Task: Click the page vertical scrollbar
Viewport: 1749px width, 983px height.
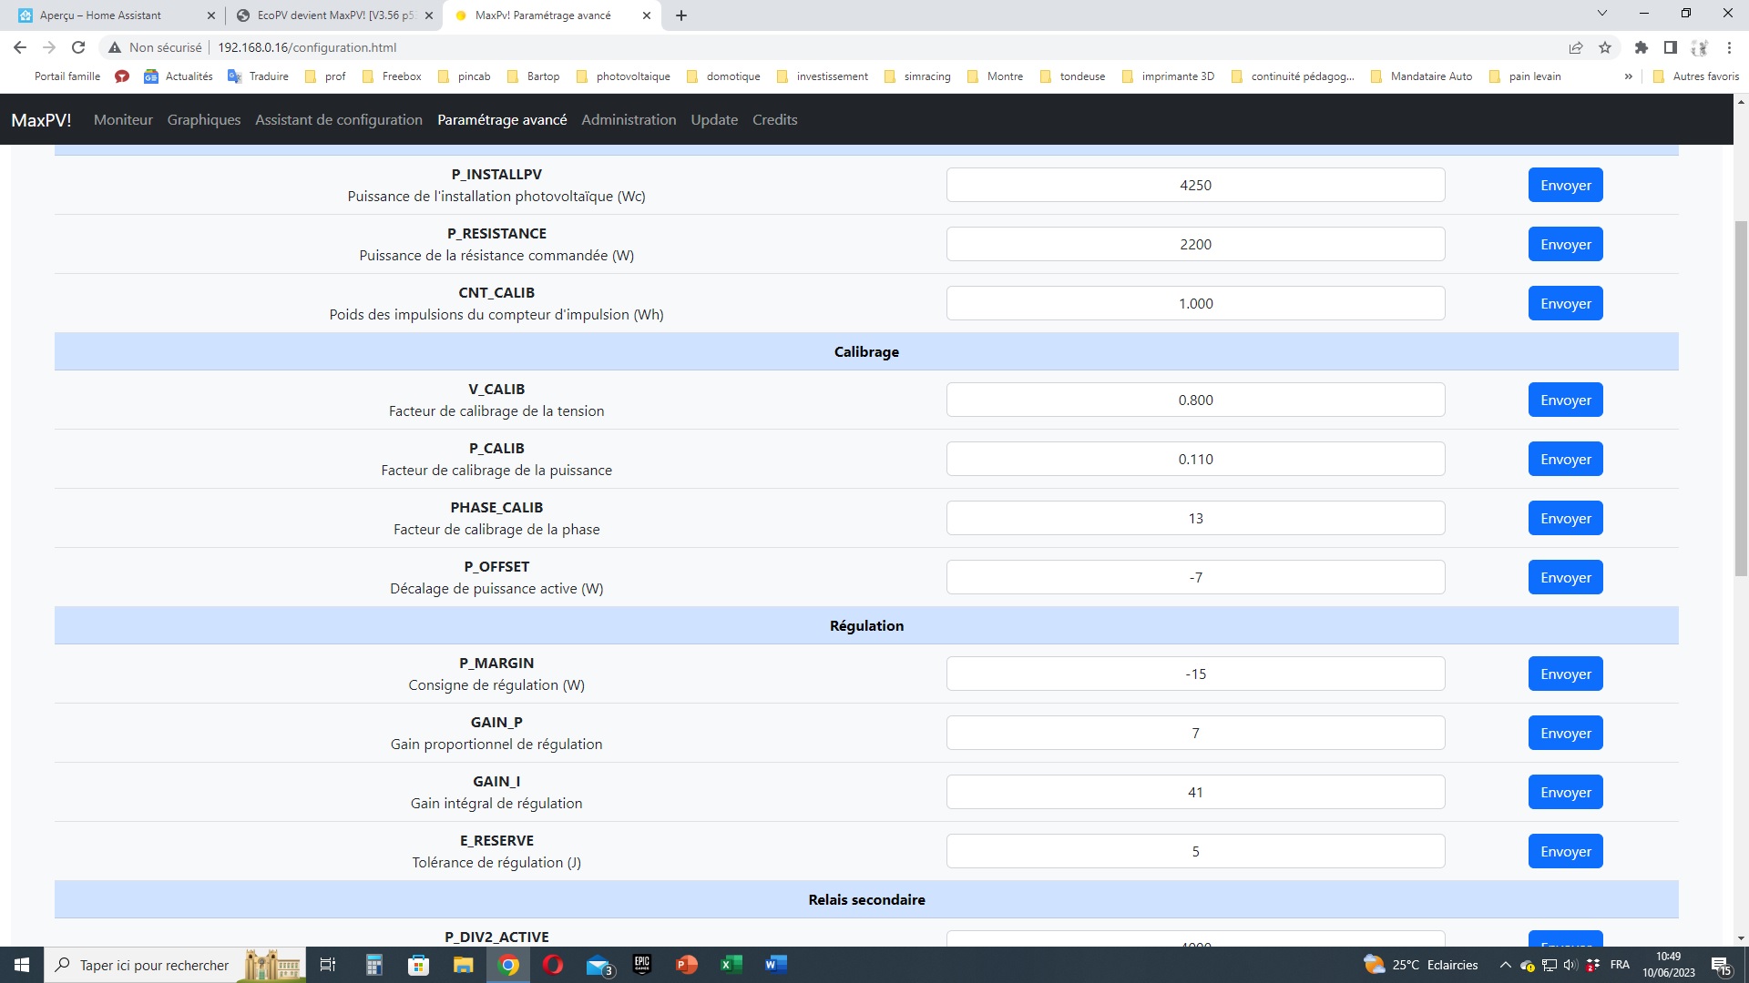Action: (1741, 399)
